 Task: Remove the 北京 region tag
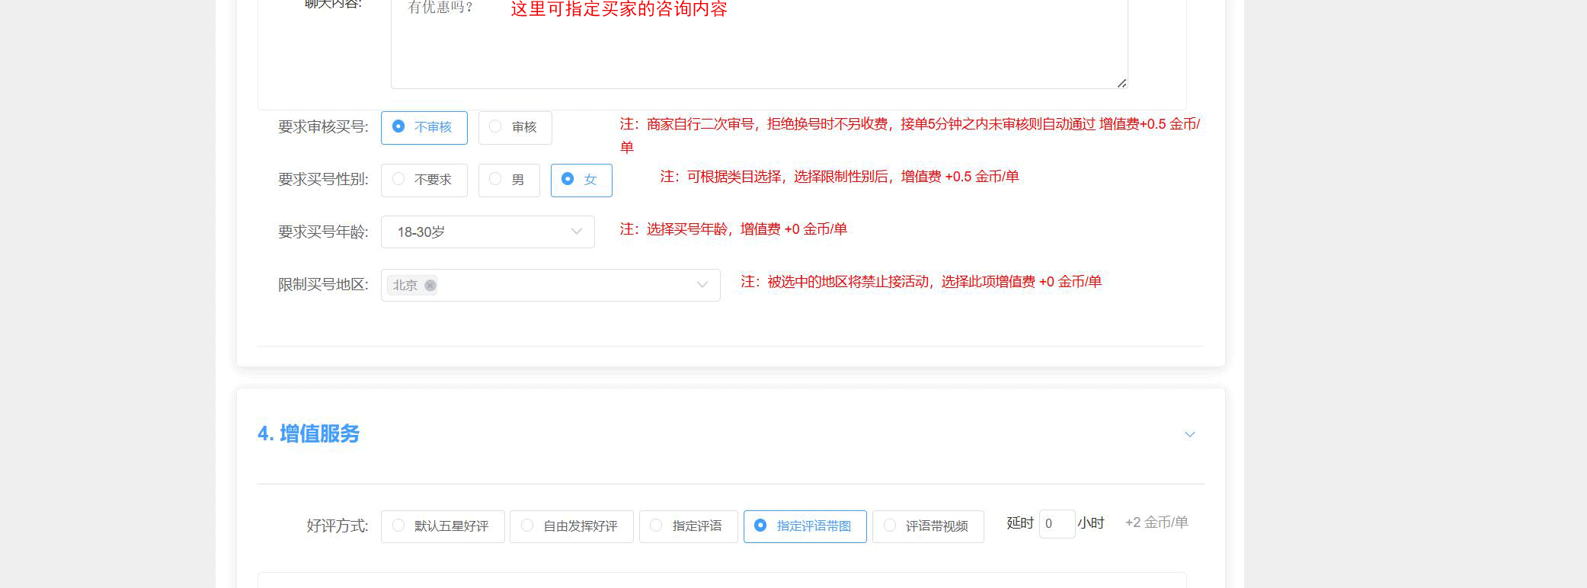430,285
